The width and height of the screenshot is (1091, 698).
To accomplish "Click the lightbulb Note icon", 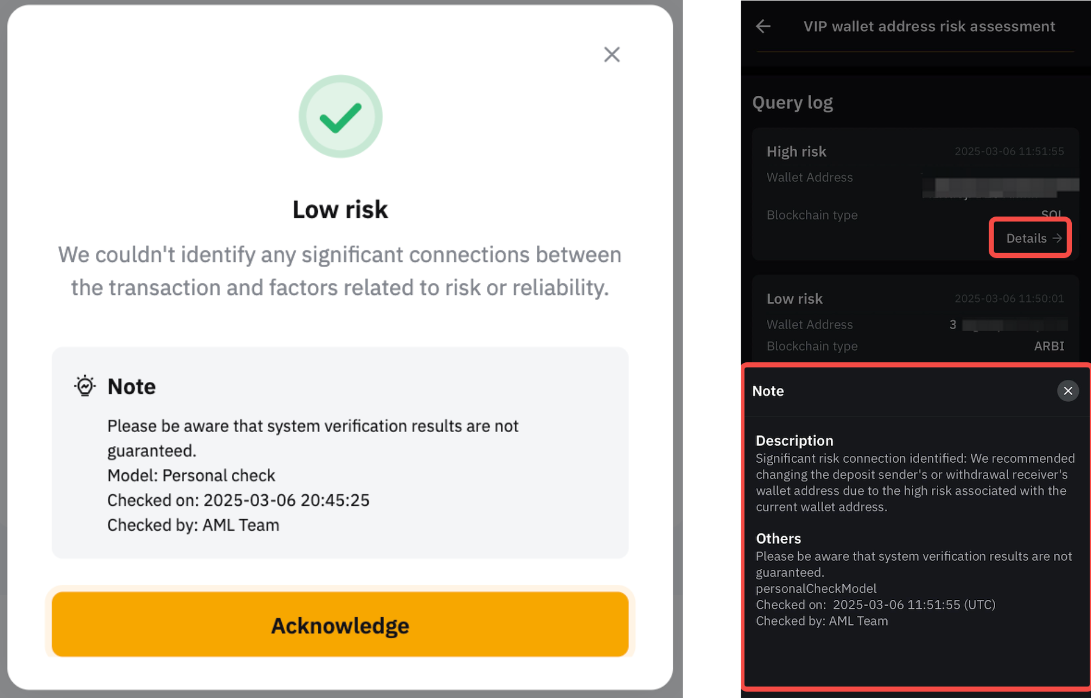I will pos(85,386).
